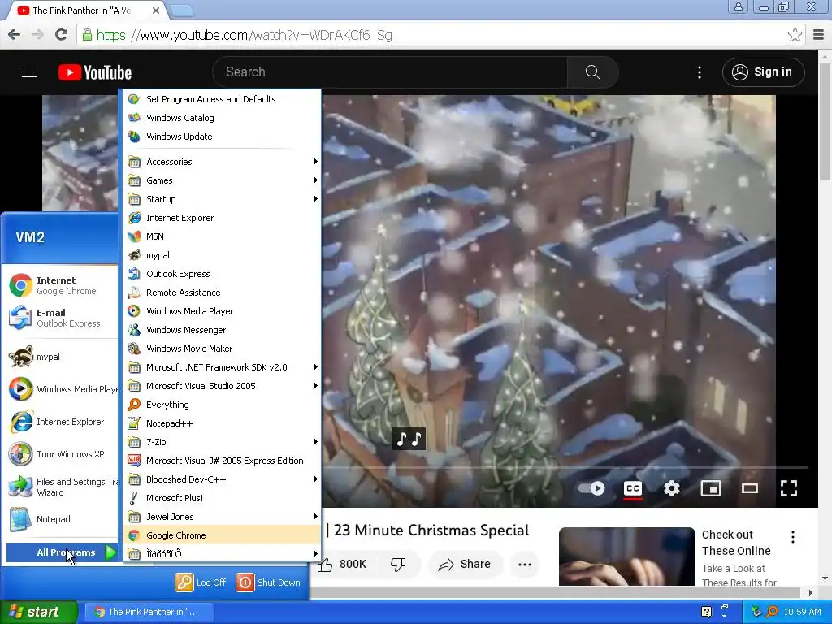
Task: Click the Sign in button
Action: (x=763, y=72)
